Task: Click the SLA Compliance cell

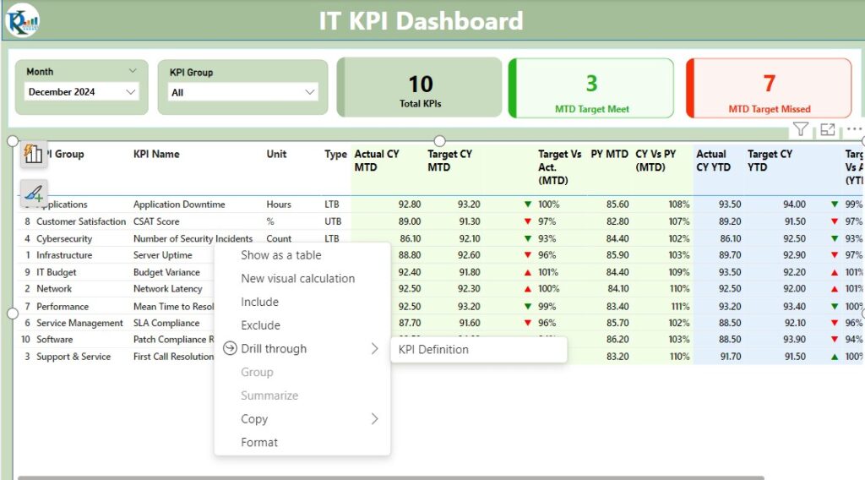Action: click(166, 323)
